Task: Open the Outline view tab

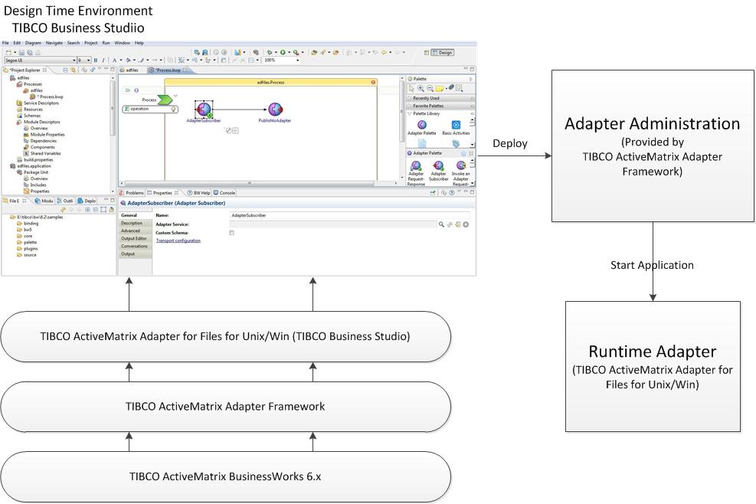Action: [x=65, y=201]
